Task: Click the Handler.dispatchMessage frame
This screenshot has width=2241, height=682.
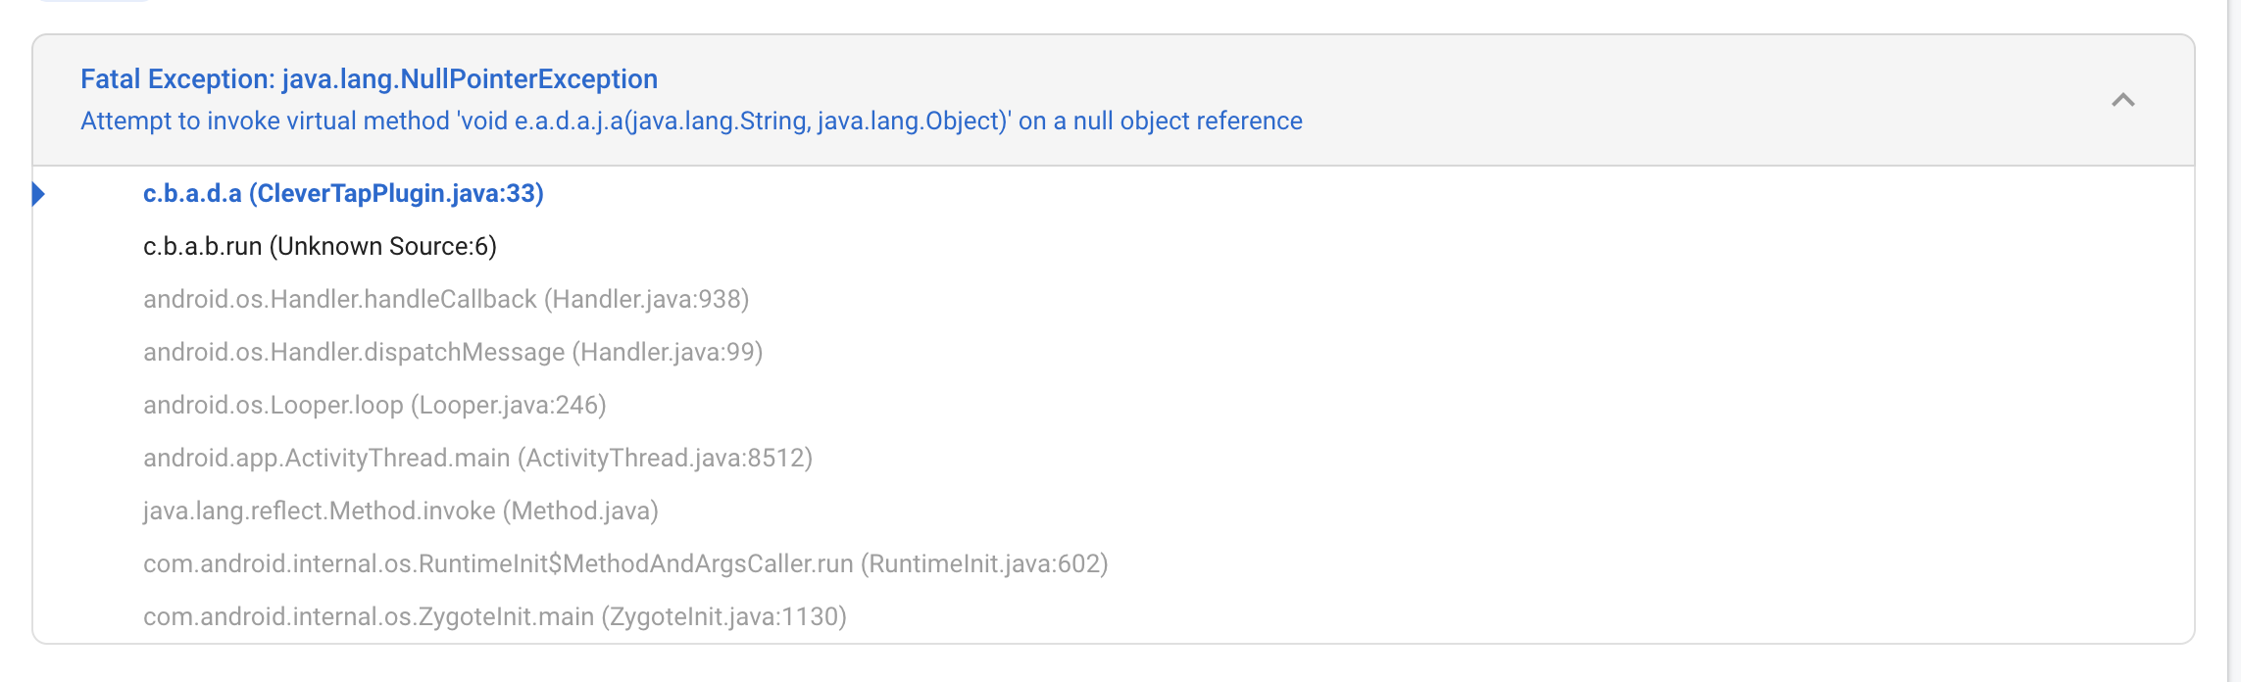Action: pos(453,352)
